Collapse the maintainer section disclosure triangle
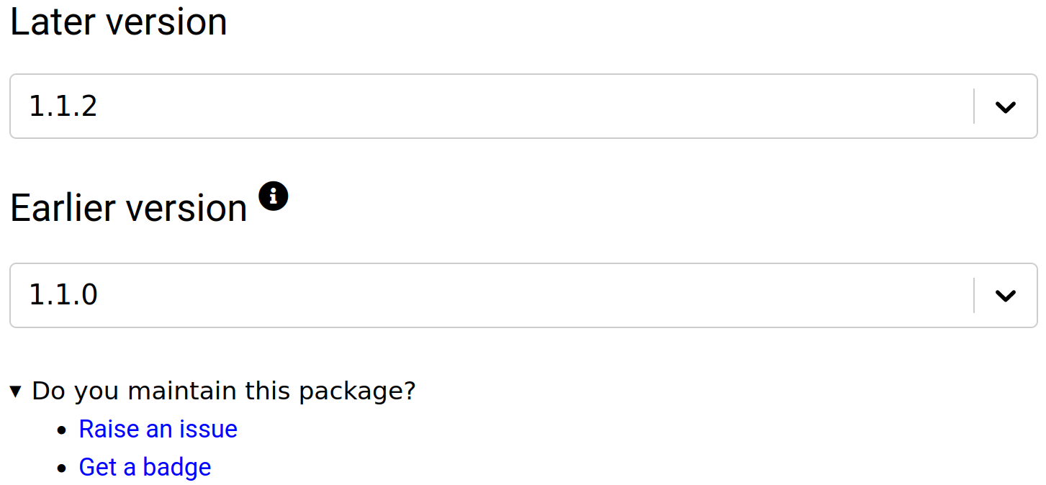This screenshot has width=1046, height=485. pos(16,391)
